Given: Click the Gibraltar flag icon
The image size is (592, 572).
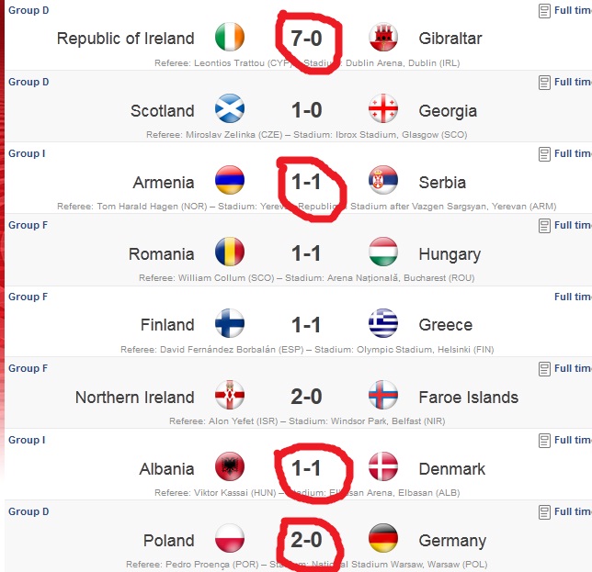Looking at the screenshot, I should pos(383,39).
